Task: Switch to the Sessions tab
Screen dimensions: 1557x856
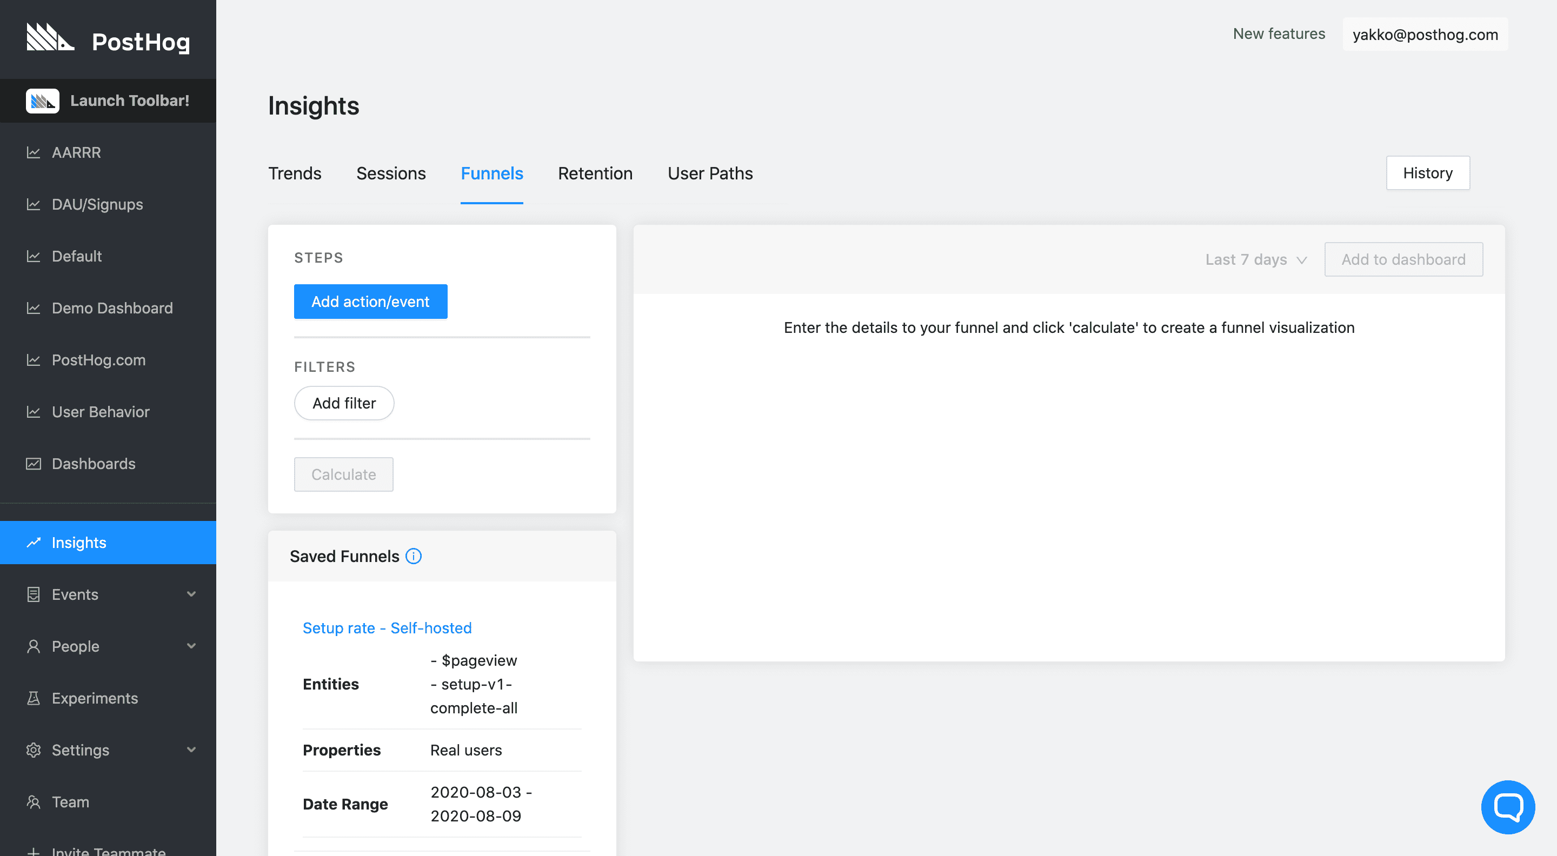Action: click(391, 174)
